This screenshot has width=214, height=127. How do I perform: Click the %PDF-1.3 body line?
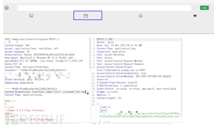pos(10,101)
